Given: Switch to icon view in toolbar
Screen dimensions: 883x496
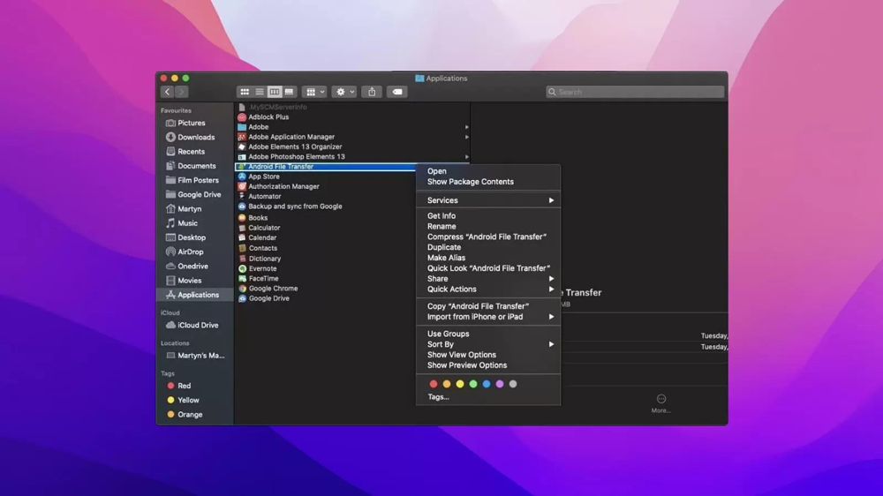Looking at the screenshot, I should (x=245, y=92).
